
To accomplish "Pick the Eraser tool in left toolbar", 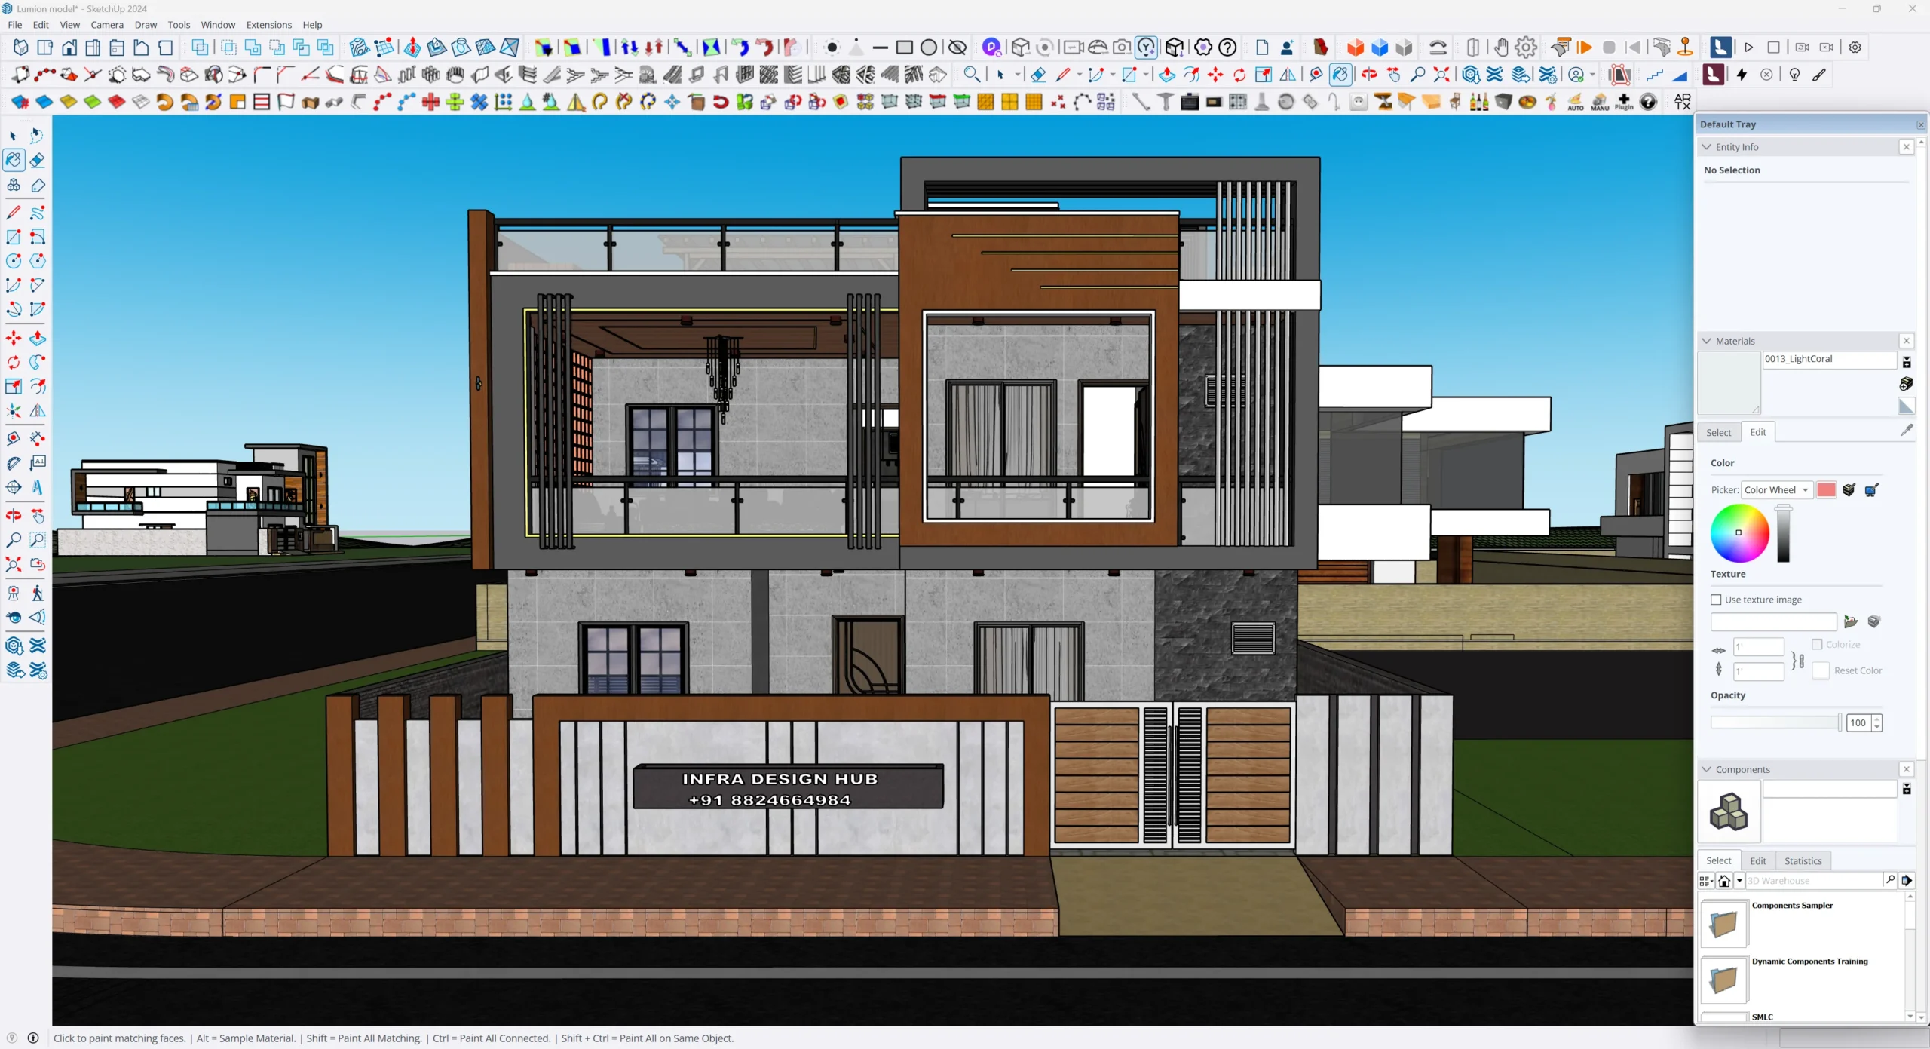I will [x=37, y=160].
